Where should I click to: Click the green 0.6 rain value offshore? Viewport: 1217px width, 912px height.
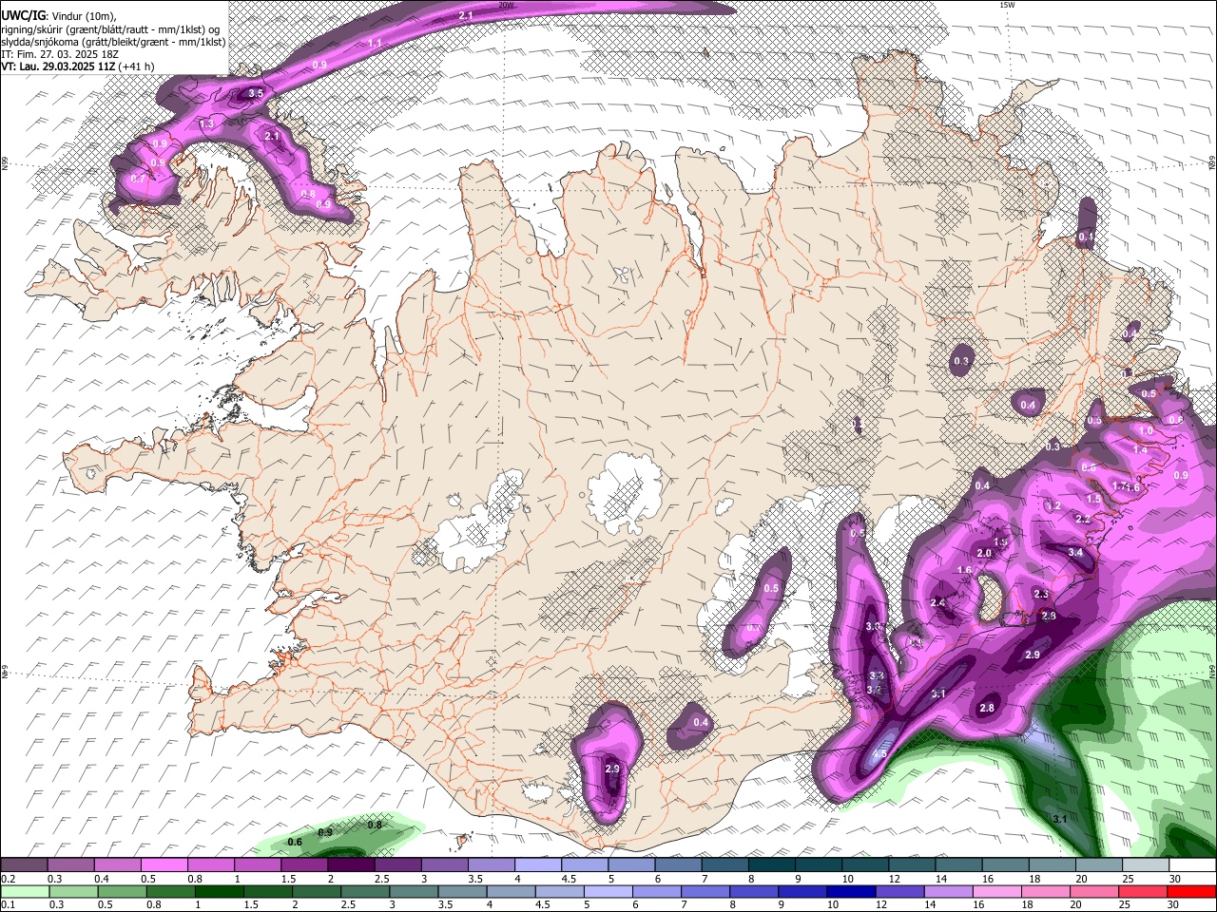(x=295, y=843)
